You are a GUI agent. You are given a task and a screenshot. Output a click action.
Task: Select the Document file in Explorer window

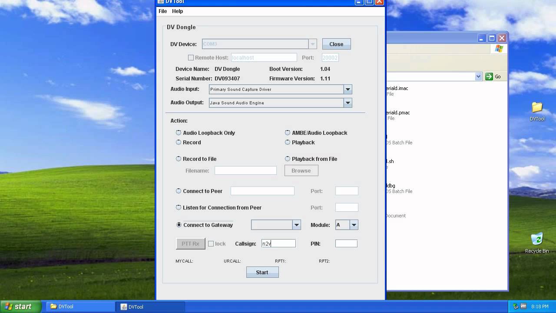click(x=396, y=216)
